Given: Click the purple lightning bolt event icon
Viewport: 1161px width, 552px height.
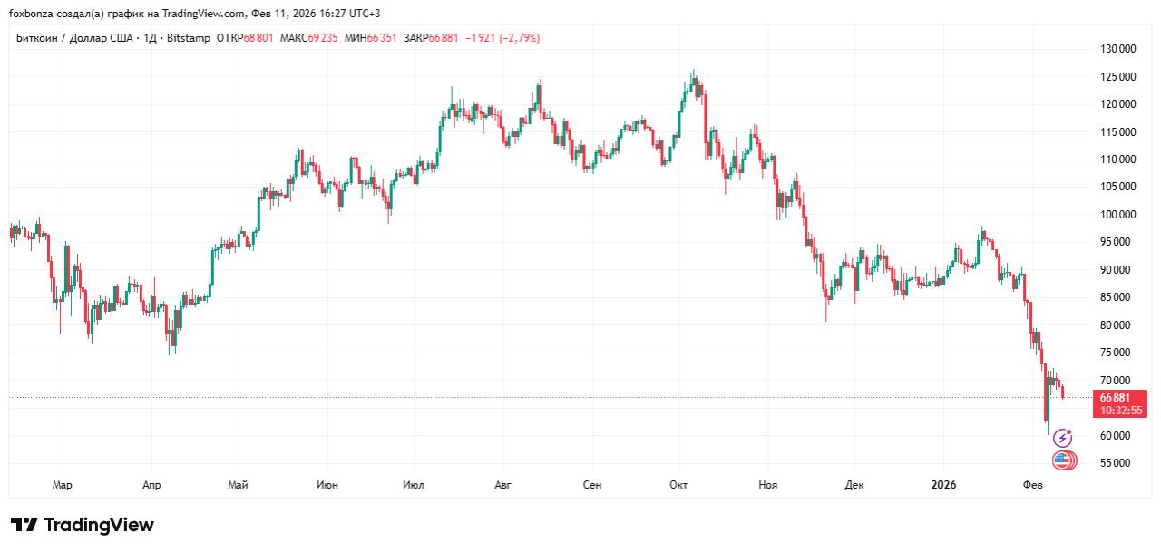Looking at the screenshot, I should (1062, 439).
